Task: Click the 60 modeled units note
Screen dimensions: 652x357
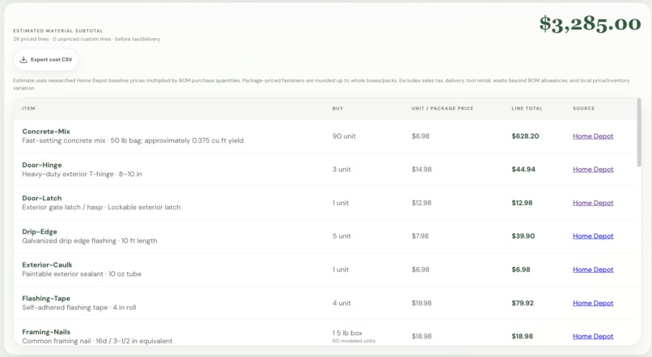Action: pos(354,341)
